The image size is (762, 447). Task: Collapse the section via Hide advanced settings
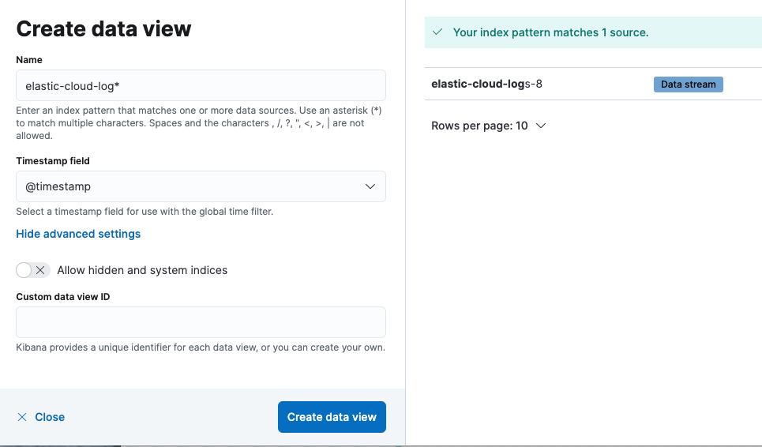pyautogui.click(x=78, y=234)
